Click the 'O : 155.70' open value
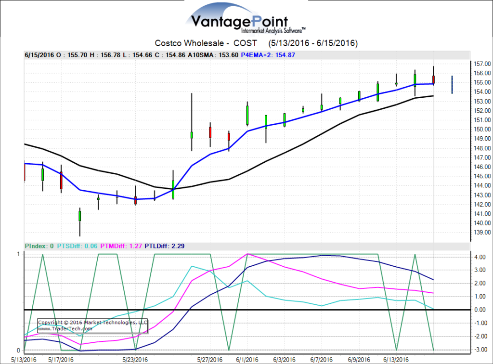493x364 pixels. 72,55
